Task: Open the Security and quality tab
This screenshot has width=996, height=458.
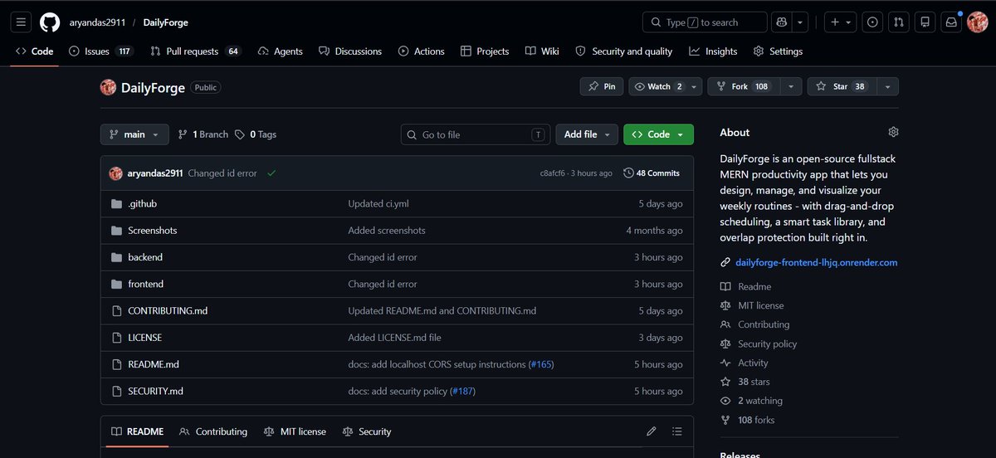Action: point(624,51)
